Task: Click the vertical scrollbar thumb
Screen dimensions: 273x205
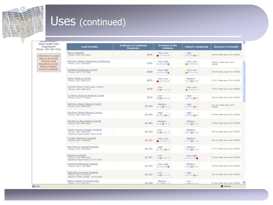Action: [244, 82]
